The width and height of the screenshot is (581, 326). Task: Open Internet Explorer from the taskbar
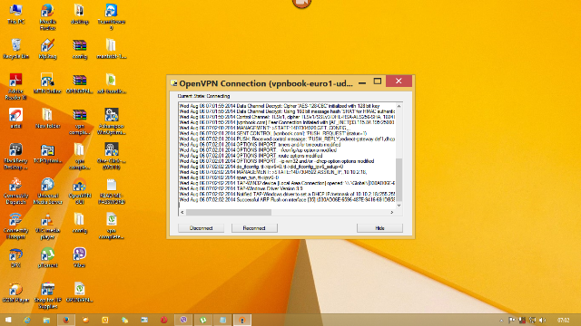[x=27, y=320]
